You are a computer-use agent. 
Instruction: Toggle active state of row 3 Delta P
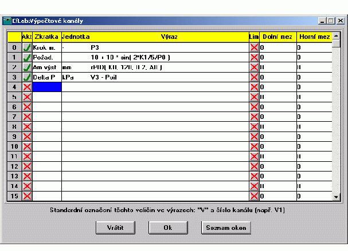(26, 77)
